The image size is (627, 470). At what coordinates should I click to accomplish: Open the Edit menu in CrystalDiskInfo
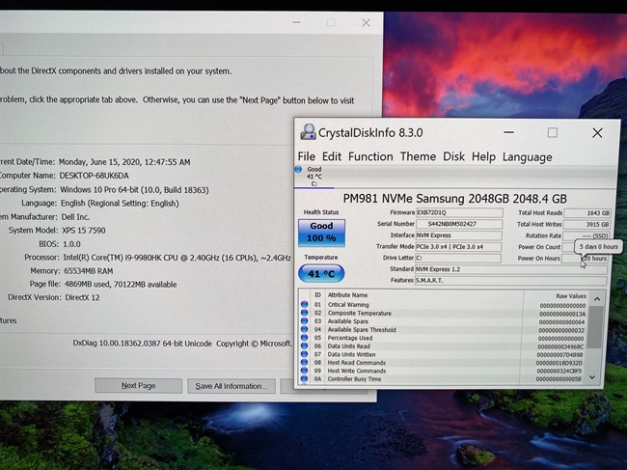point(332,156)
